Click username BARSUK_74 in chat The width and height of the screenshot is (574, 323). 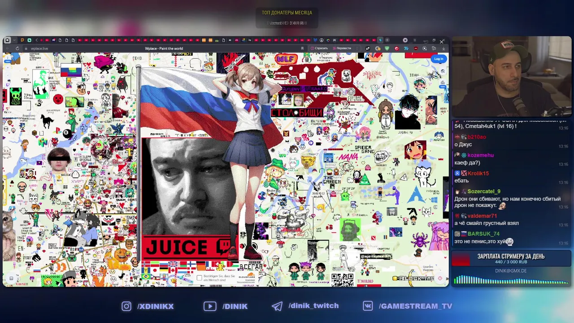[483, 234]
